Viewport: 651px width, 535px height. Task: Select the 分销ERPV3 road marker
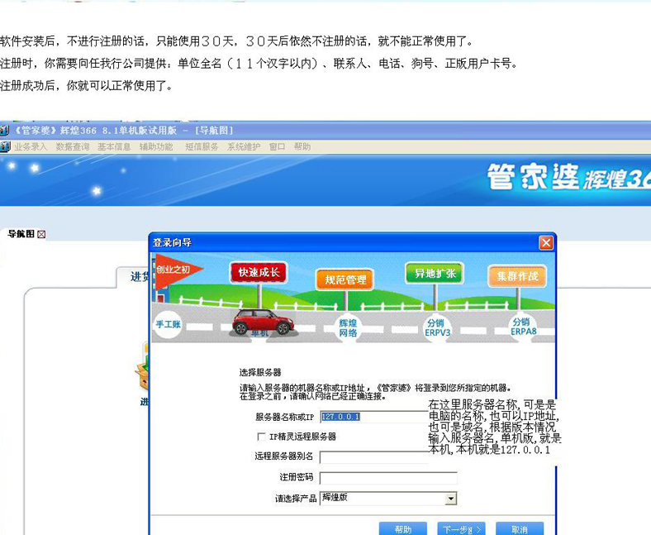(437, 328)
